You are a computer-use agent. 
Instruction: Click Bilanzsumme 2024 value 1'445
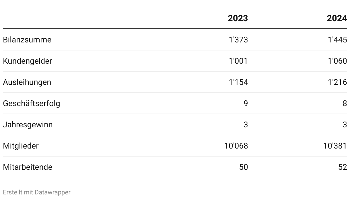(337, 40)
